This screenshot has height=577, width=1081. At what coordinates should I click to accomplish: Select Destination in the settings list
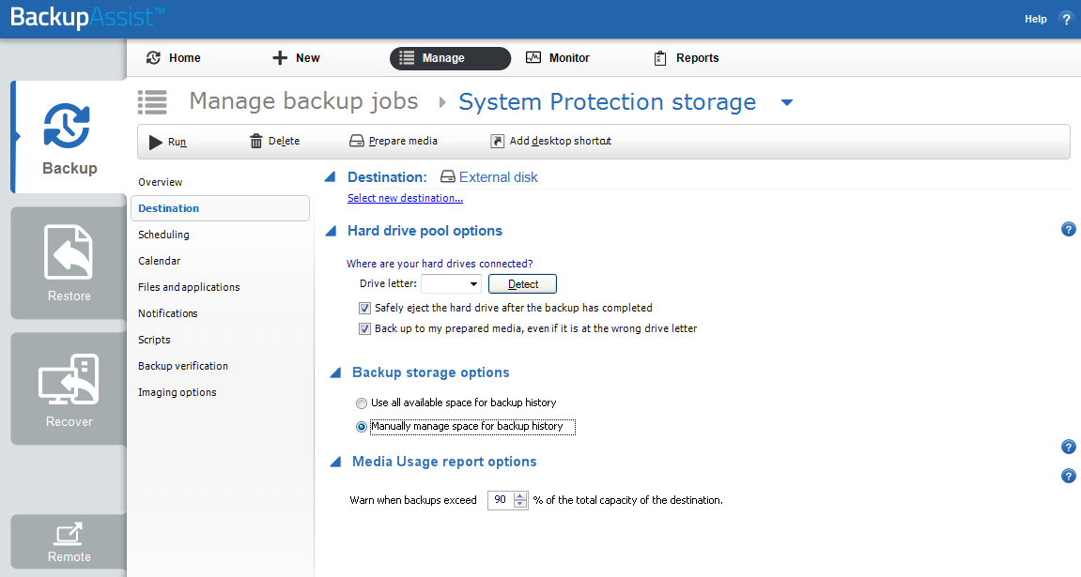[220, 208]
